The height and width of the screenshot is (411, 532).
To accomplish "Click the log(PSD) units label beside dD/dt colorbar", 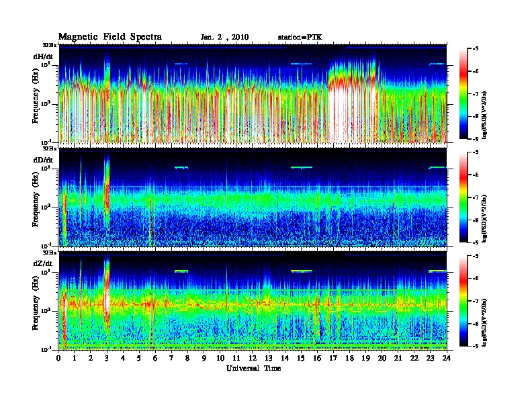I will pyautogui.click(x=485, y=218).
